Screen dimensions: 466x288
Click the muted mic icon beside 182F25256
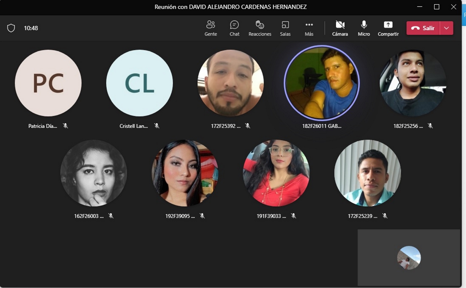point(430,126)
